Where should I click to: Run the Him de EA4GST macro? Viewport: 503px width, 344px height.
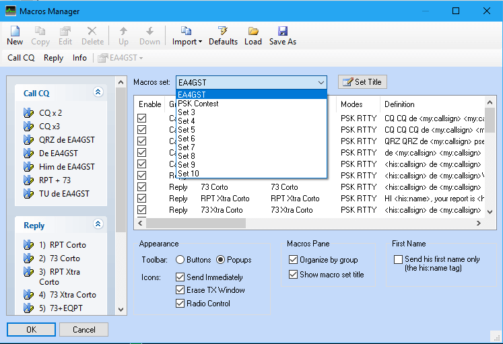tap(67, 167)
